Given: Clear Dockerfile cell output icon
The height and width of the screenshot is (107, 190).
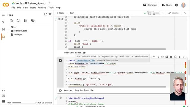Looking at the screenshot, I should [61, 90].
